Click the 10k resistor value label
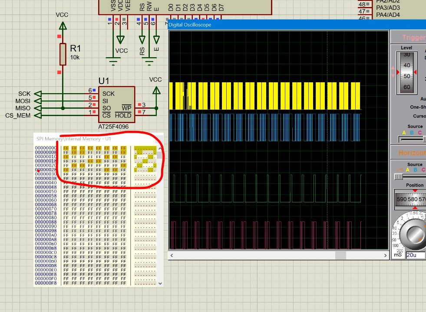This screenshot has height=312, width=426. click(75, 58)
